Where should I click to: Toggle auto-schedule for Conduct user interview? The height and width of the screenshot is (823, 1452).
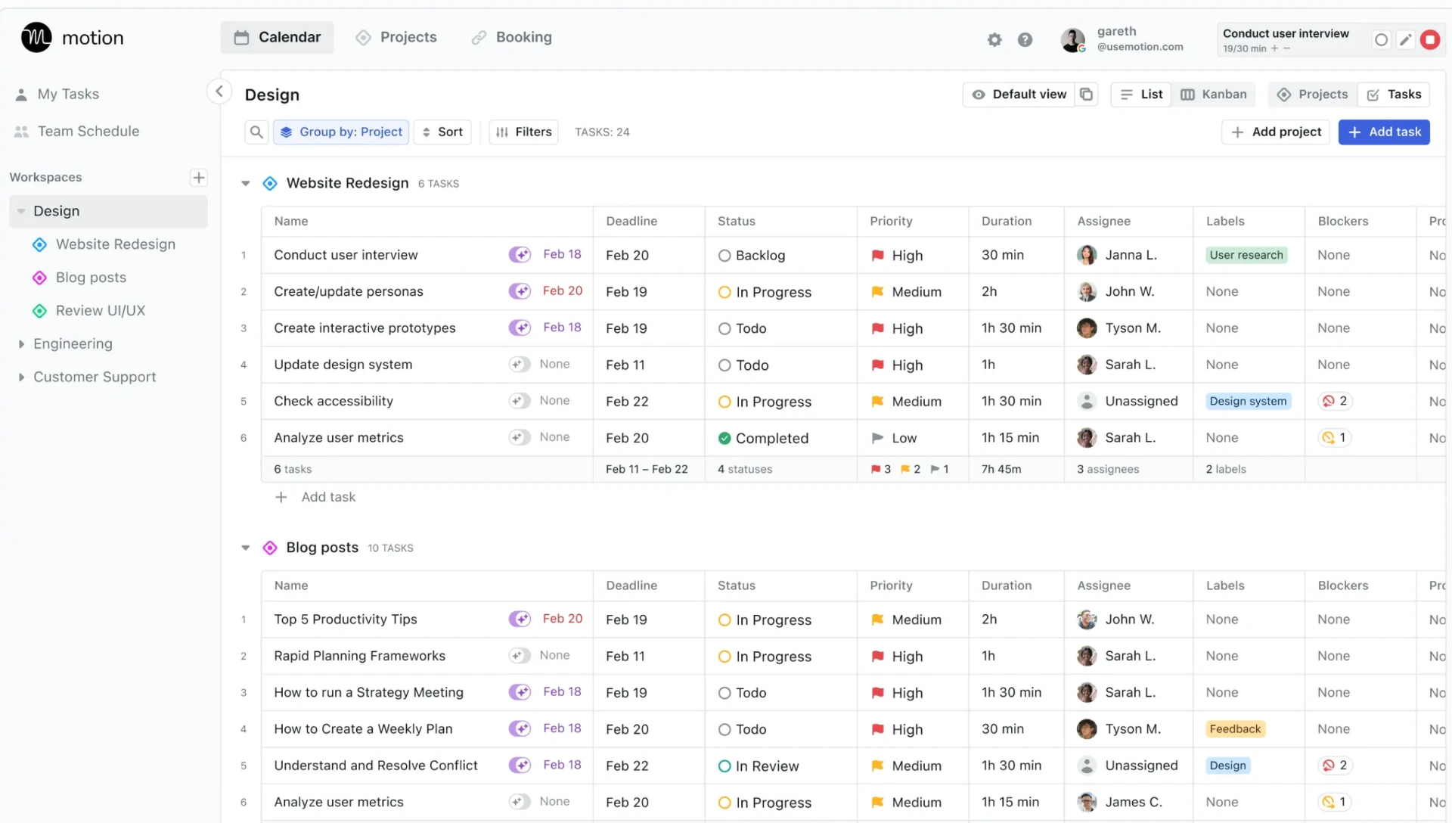pyautogui.click(x=519, y=255)
